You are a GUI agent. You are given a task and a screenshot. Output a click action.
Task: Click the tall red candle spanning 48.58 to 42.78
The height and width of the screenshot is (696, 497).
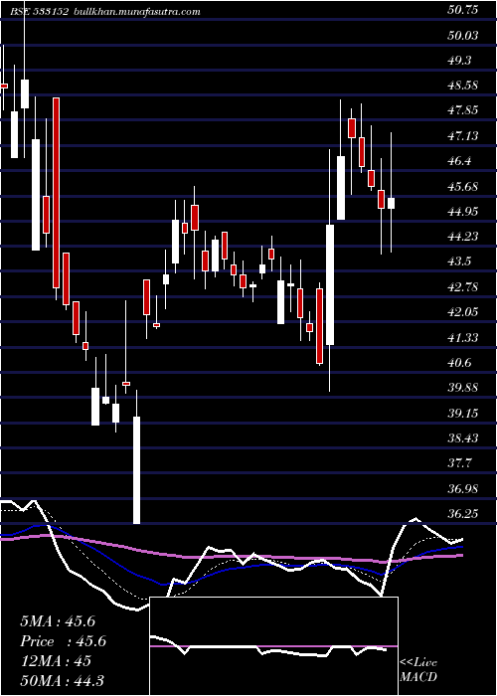pos(56,193)
